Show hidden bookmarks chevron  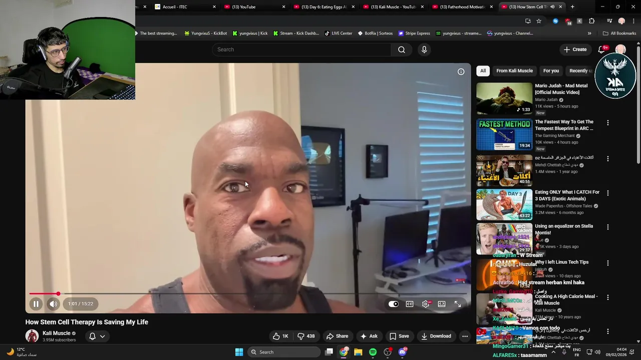point(589,33)
